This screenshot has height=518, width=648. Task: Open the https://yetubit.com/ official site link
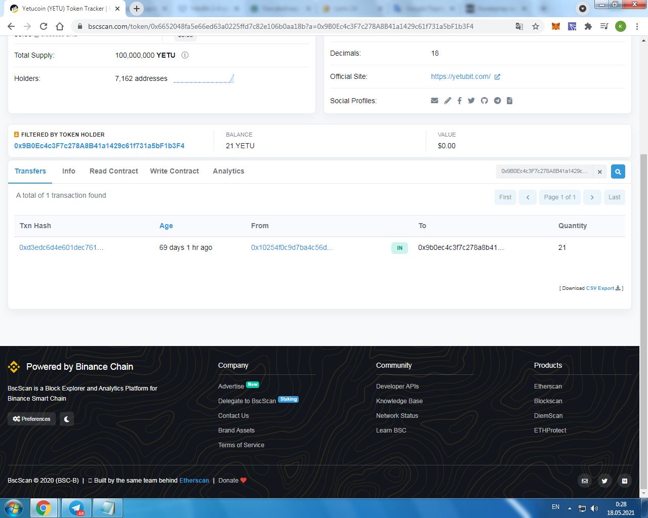tap(461, 77)
